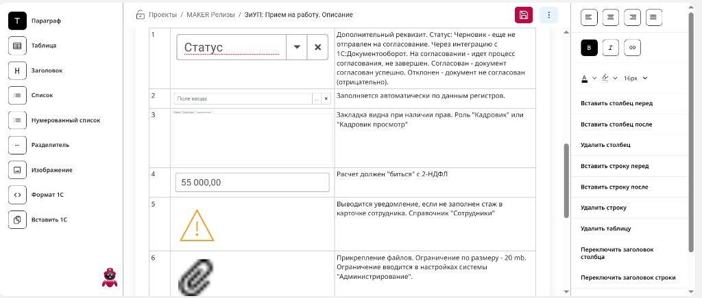Image resolution: width=702 pixels, height=298 pixels.
Task: Insert a hyperlink via link icon
Action: click(x=632, y=47)
